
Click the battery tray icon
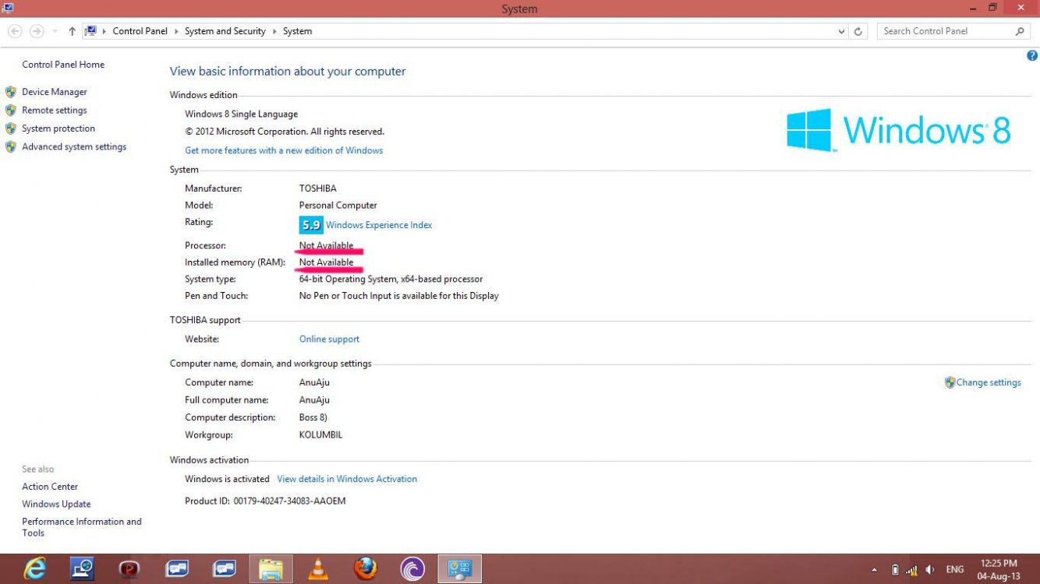click(894, 570)
